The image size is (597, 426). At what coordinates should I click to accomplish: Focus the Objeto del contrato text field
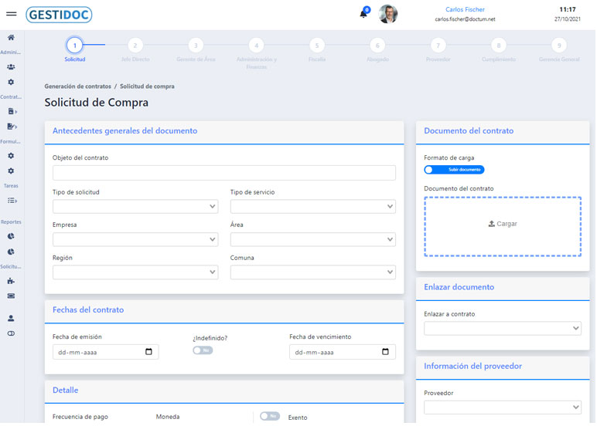coord(224,173)
